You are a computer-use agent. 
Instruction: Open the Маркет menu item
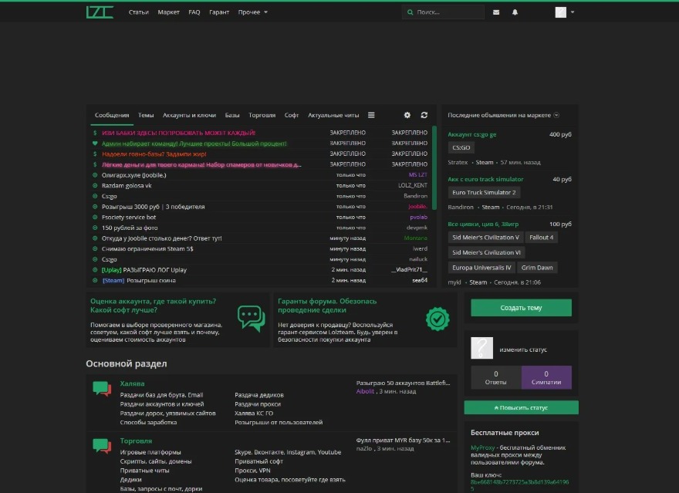click(x=168, y=12)
